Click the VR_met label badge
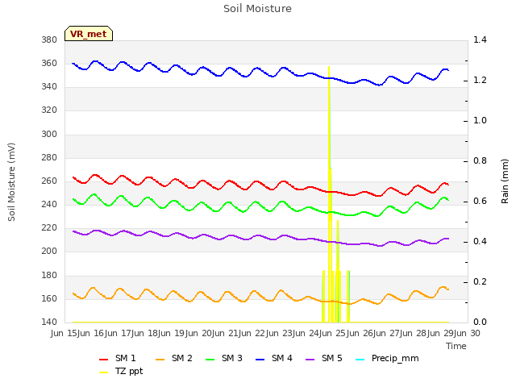Image resolution: width=516 pixels, height=387 pixels. click(x=89, y=34)
